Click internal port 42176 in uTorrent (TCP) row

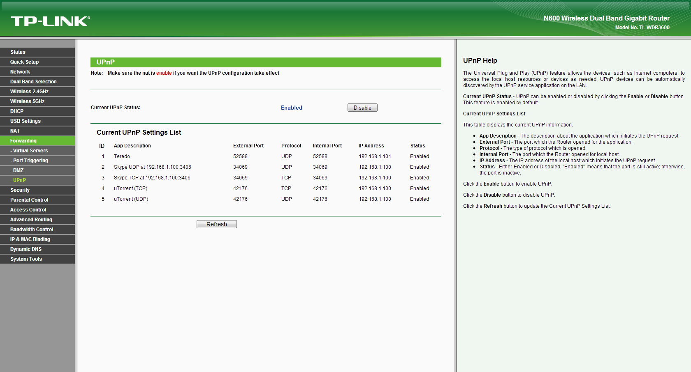pyautogui.click(x=320, y=188)
